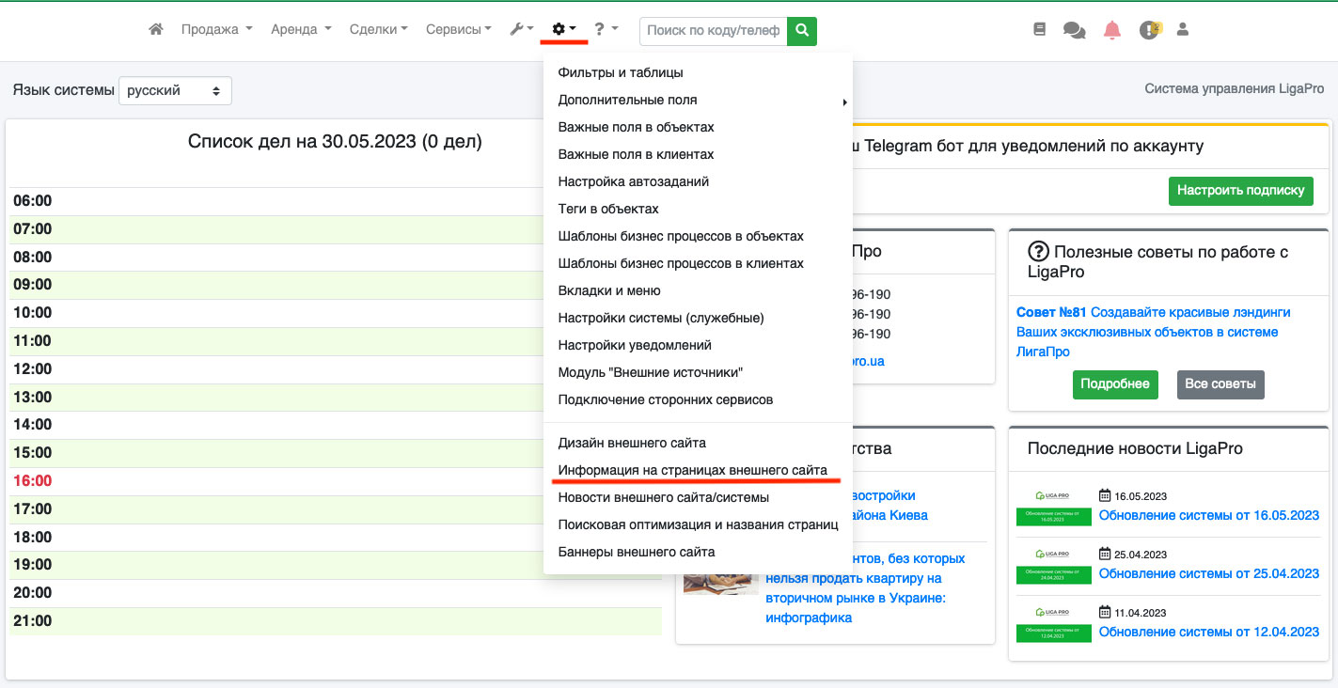Click the Настроить подписку button

click(x=1241, y=190)
